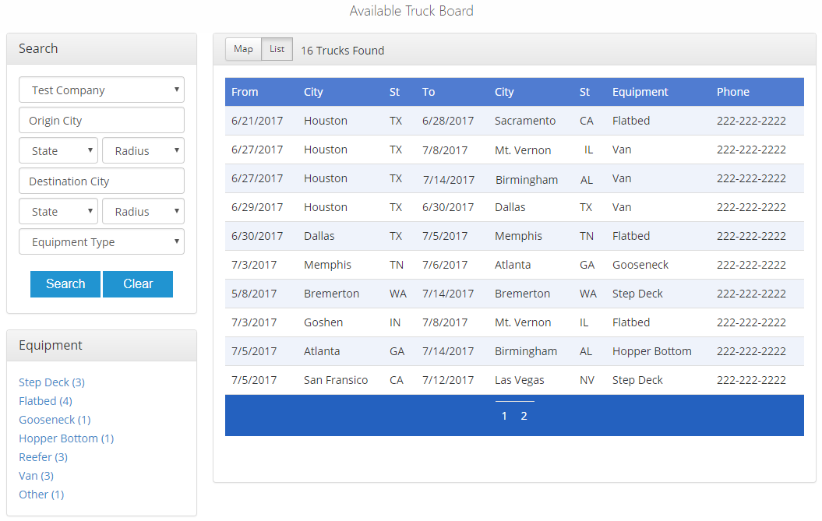Click the blue Search button
Viewport: 822px width, 521px height.
pos(65,284)
